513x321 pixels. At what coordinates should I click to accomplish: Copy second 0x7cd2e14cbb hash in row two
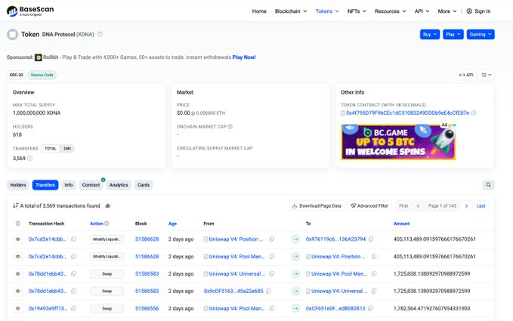[x=73, y=257]
